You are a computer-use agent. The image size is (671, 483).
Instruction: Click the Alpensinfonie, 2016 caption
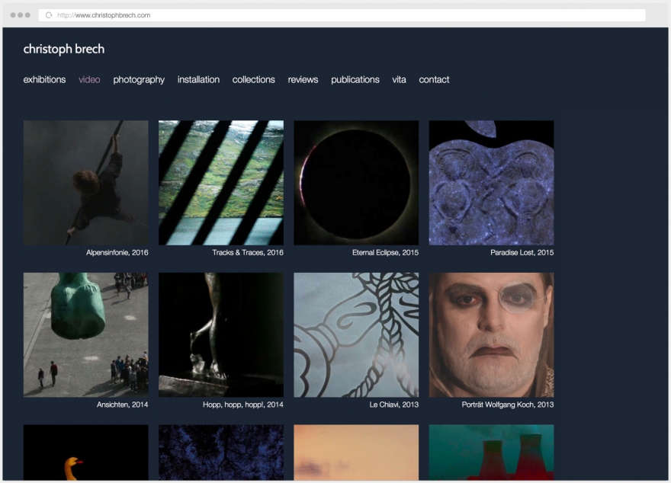coord(117,253)
